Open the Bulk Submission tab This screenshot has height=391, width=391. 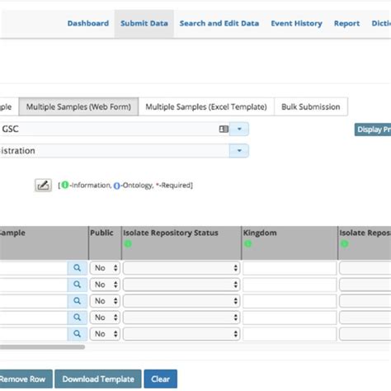tap(311, 106)
